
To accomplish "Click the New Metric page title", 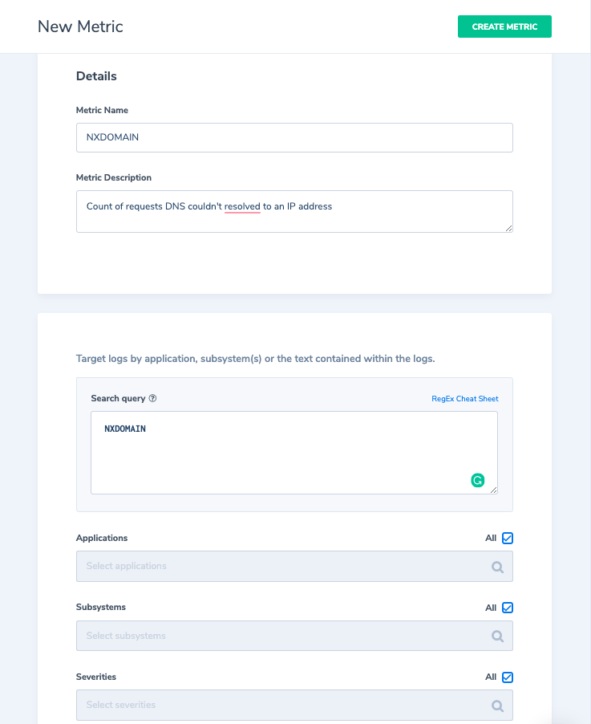I will pyautogui.click(x=80, y=26).
